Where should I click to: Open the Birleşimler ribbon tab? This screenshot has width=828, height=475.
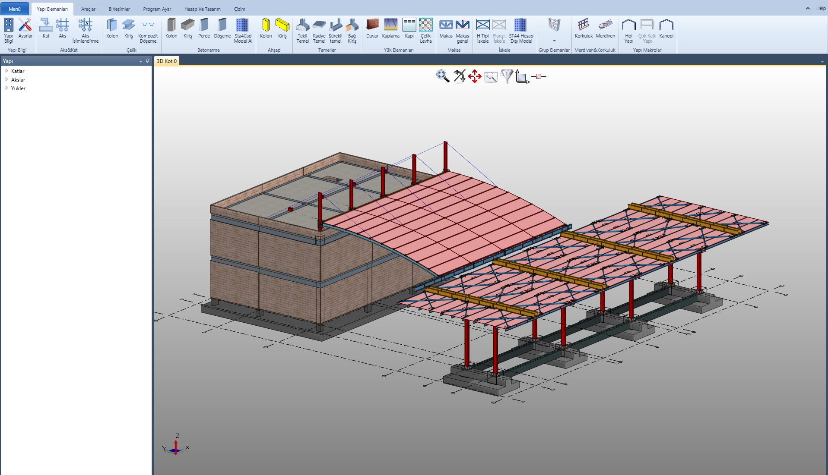click(x=119, y=9)
